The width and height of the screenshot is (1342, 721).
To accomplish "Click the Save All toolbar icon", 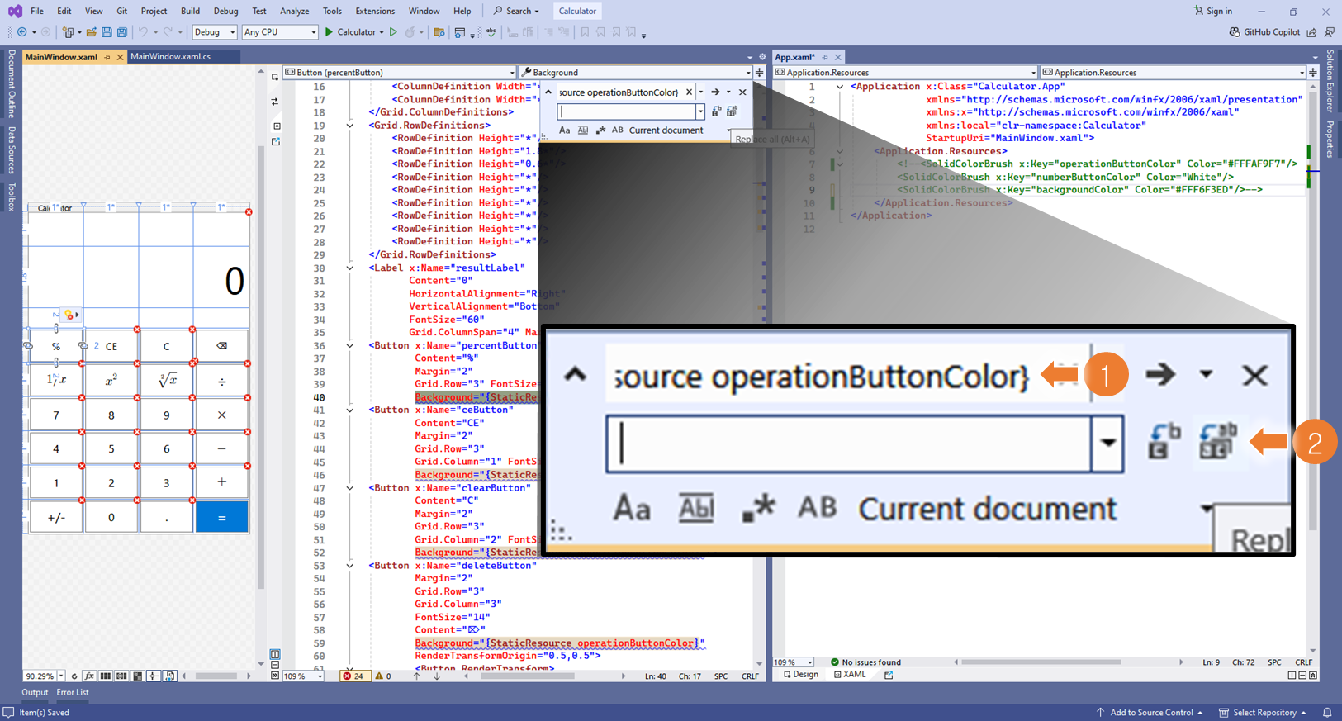I will click(x=122, y=32).
